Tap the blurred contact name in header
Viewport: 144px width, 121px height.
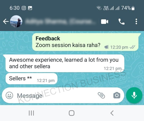[61, 21]
